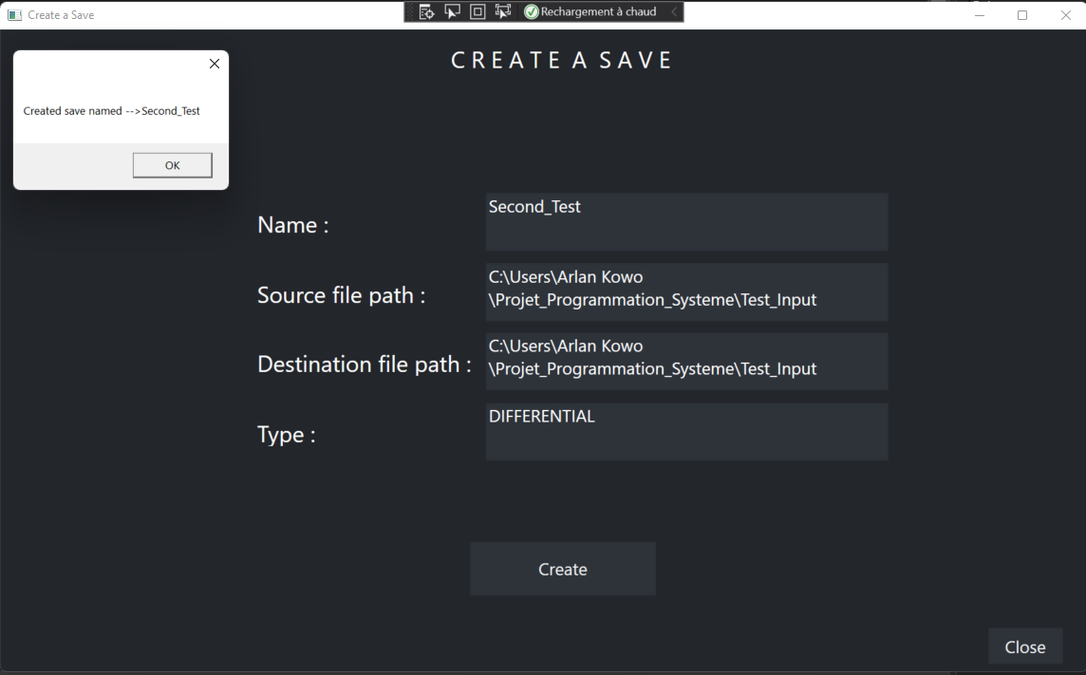The image size is (1086, 675).
Task: Open the Type selector showing DIFFERENTIAL
Action: (x=685, y=431)
